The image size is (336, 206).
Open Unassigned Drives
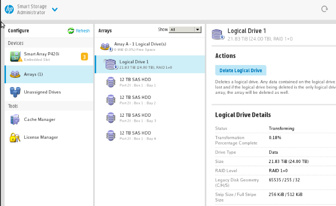pos(49,92)
